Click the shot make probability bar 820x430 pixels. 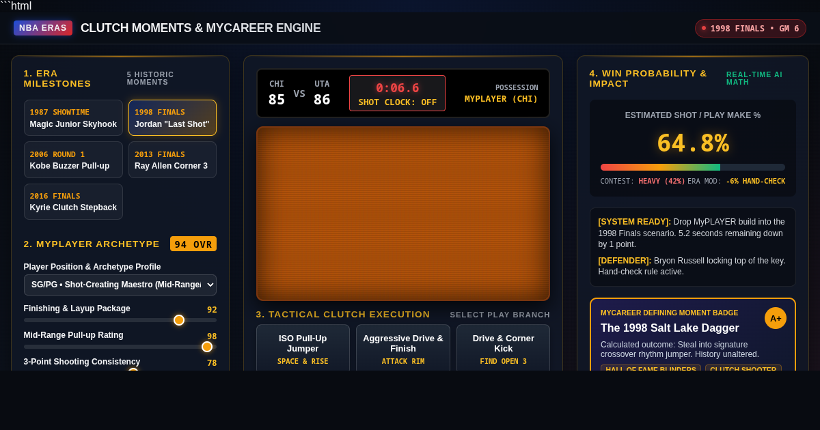click(x=693, y=167)
